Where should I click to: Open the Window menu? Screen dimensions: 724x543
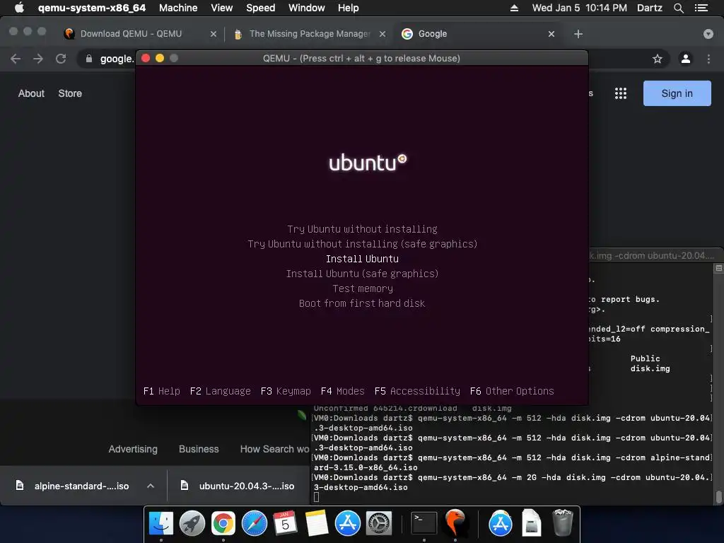tap(307, 8)
